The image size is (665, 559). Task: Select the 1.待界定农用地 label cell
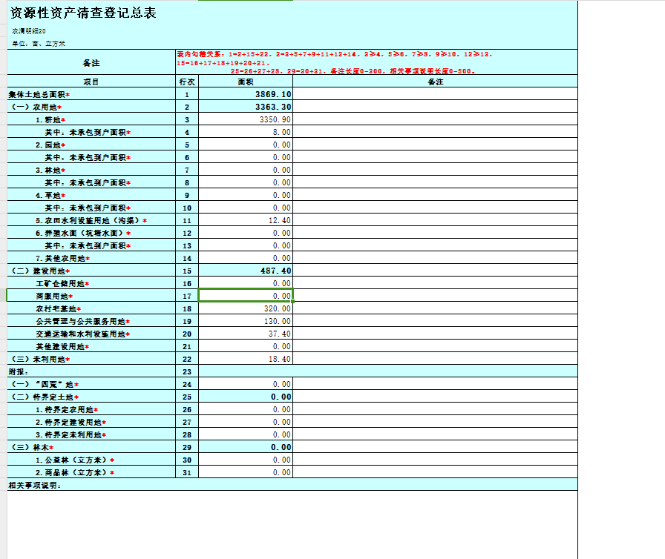point(91,409)
